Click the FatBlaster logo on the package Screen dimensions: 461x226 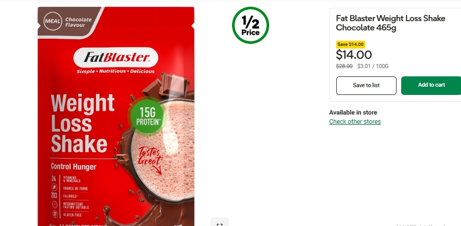(x=116, y=57)
